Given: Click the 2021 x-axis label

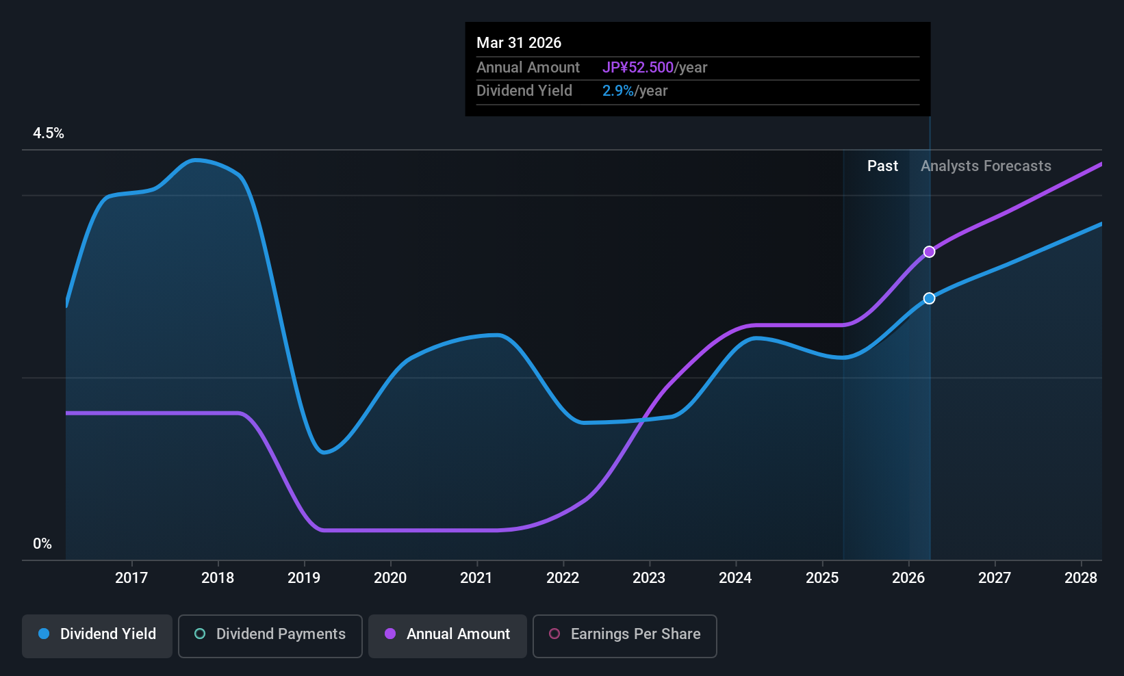Looking at the screenshot, I should coord(476,578).
